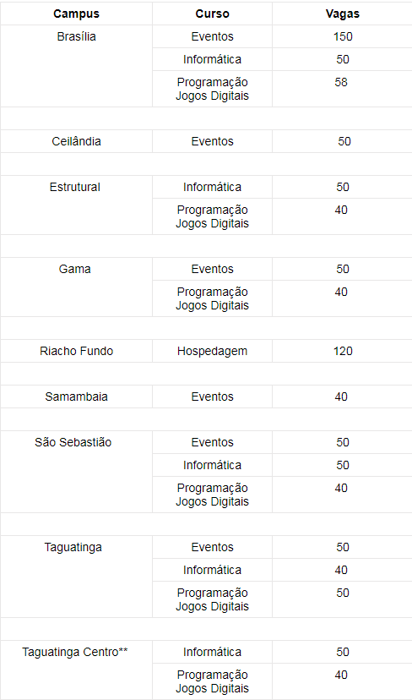Select the Ceilândia campus cell
The width and height of the screenshot is (412, 700).
[x=76, y=141]
